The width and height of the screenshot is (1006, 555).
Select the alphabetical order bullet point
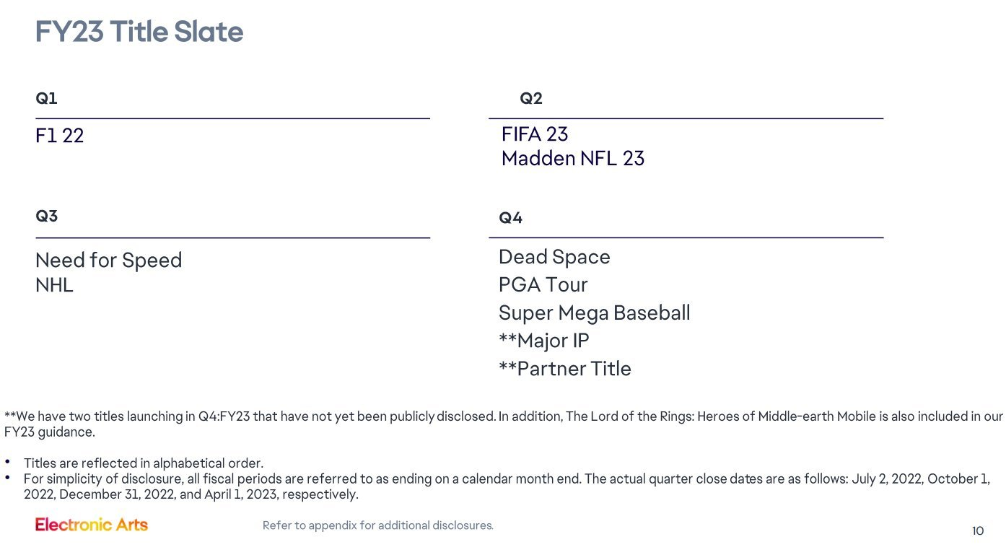click(x=143, y=463)
